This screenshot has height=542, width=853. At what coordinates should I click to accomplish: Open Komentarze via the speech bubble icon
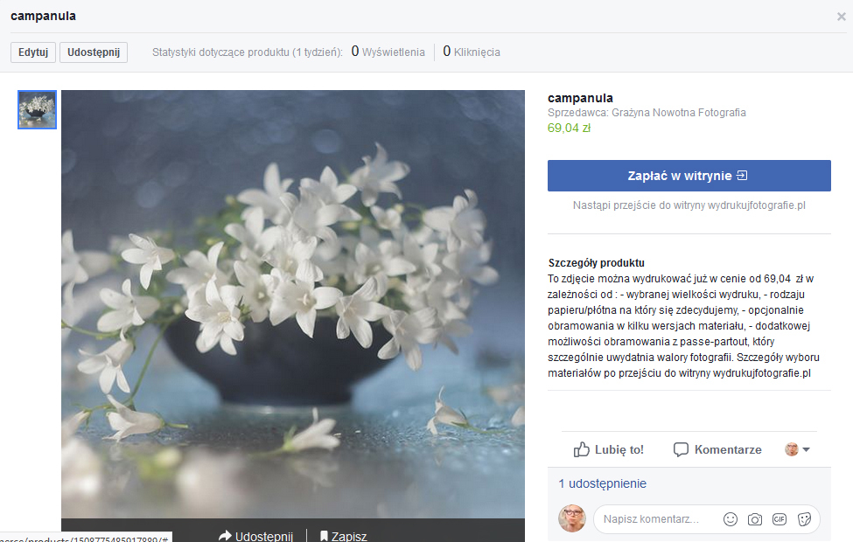[682, 449]
